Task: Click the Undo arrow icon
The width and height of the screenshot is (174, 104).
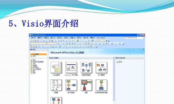Action: (69, 41)
